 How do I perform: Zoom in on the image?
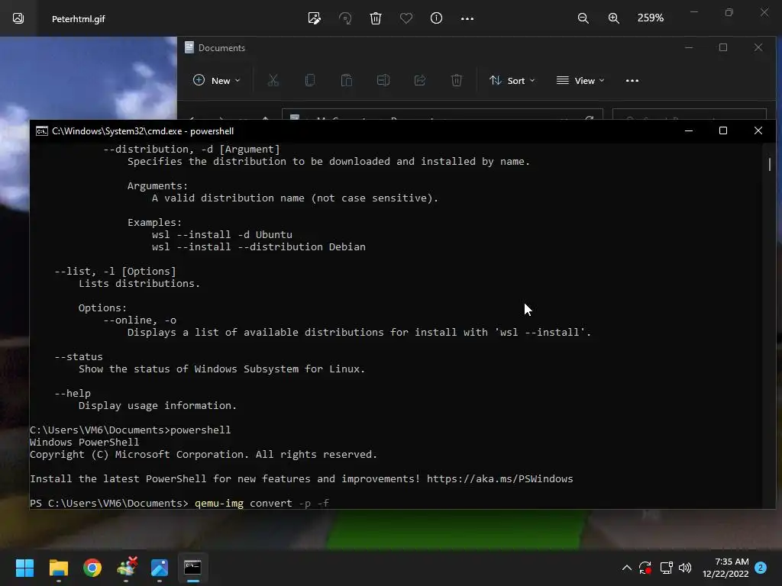coord(614,18)
